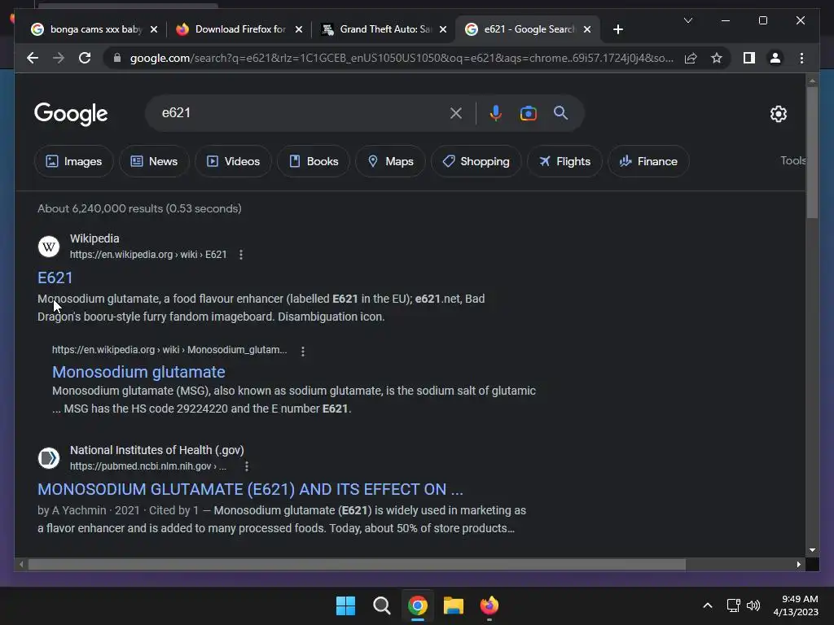Open more options for Wikipedia E621 result
Screen dimensions: 834x625
coord(241,255)
